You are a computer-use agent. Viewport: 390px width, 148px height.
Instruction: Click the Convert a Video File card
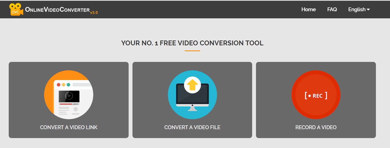coord(192,100)
